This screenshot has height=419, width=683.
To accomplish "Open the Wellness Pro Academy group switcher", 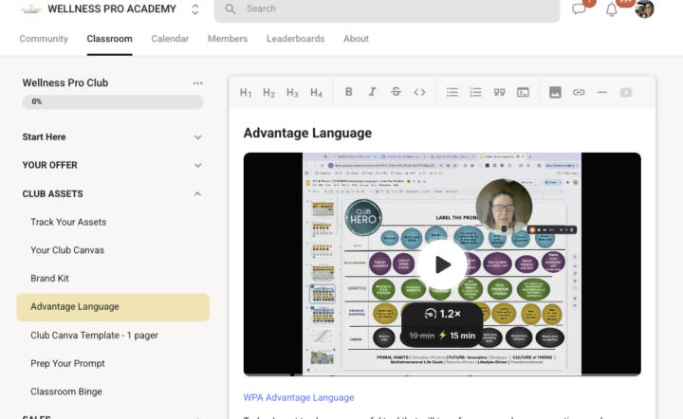I will (195, 9).
